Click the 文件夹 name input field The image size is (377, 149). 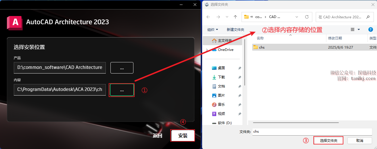[x=312, y=132]
